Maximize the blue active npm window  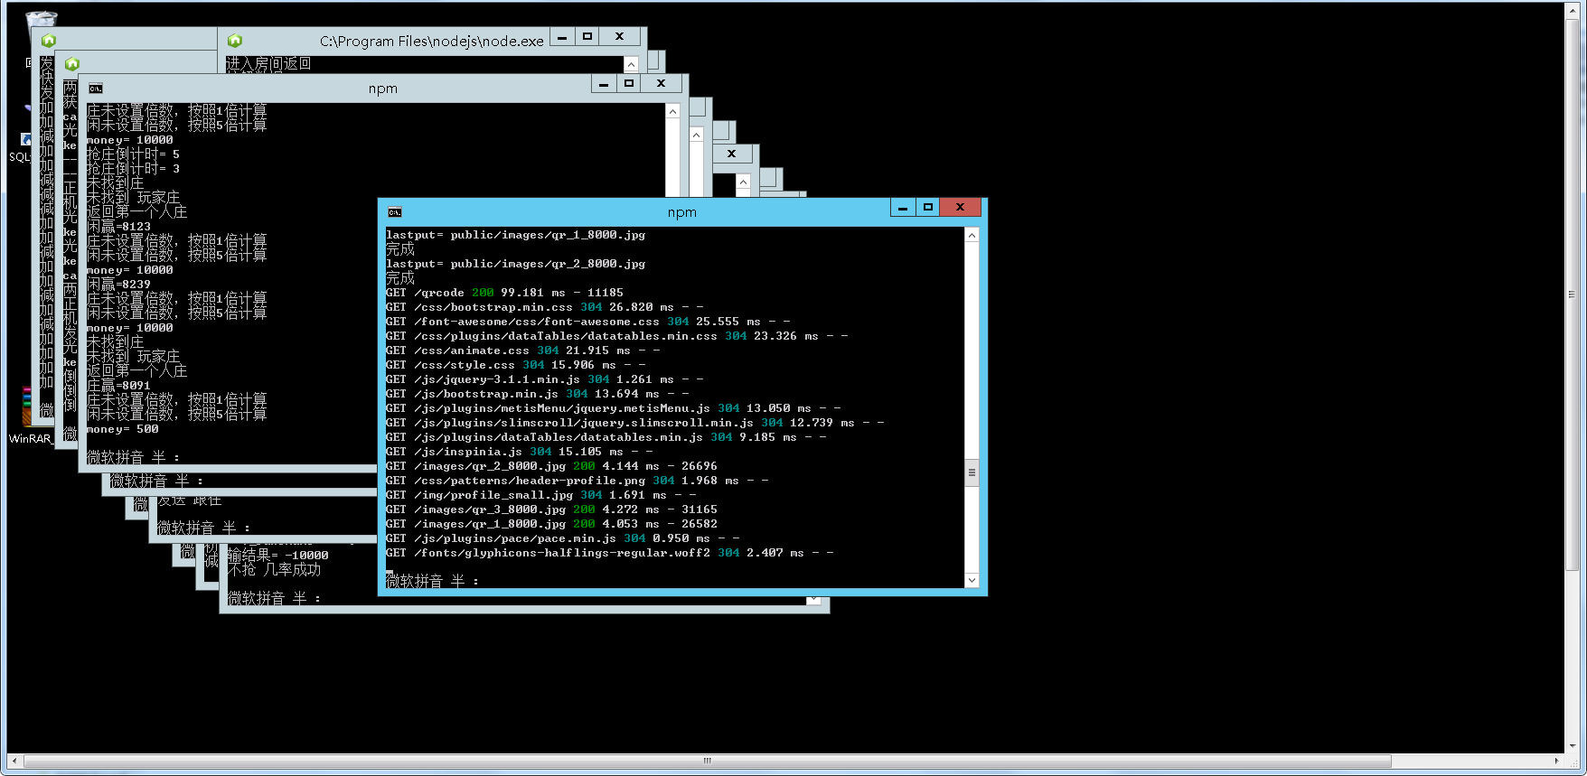[927, 208]
